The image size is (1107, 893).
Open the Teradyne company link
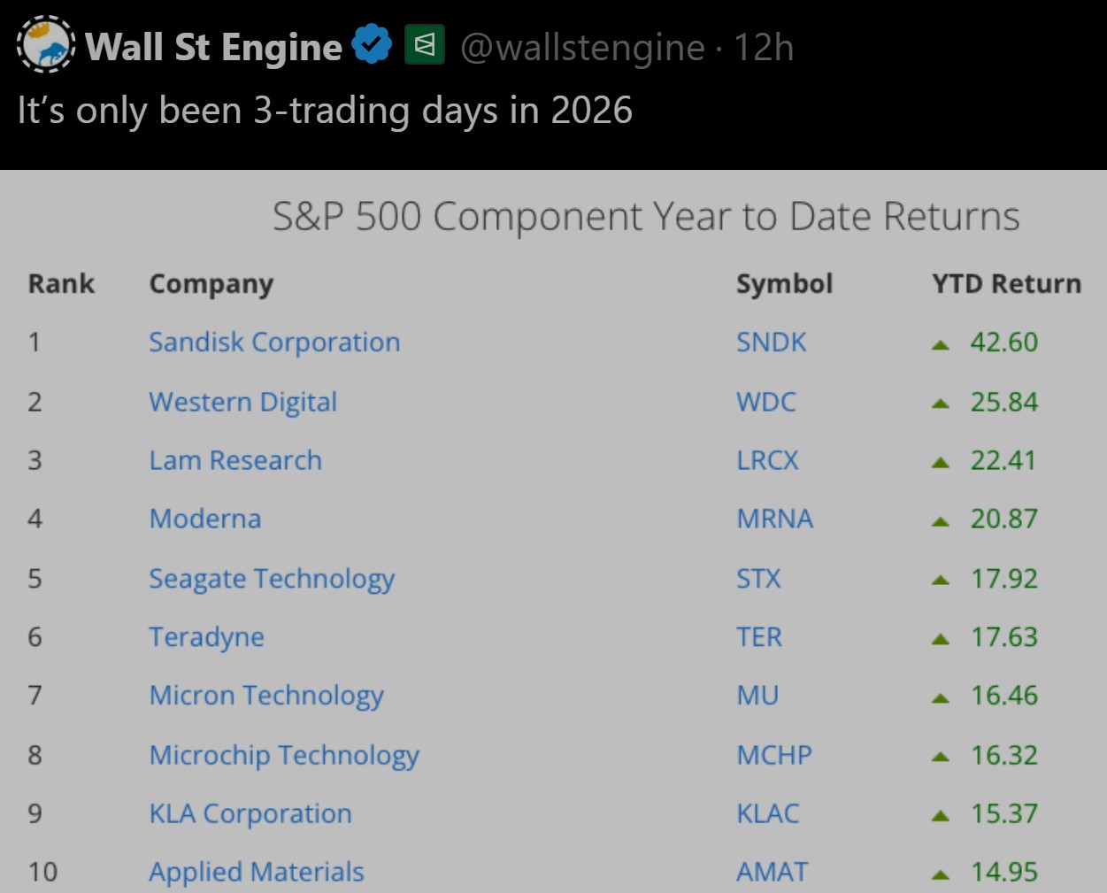pyautogui.click(x=207, y=637)
